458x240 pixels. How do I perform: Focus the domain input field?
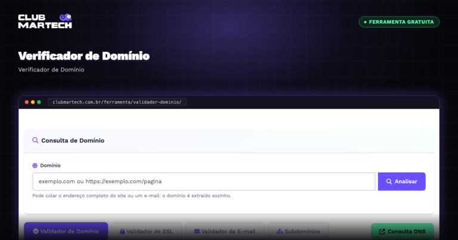[x=204, y=182]
